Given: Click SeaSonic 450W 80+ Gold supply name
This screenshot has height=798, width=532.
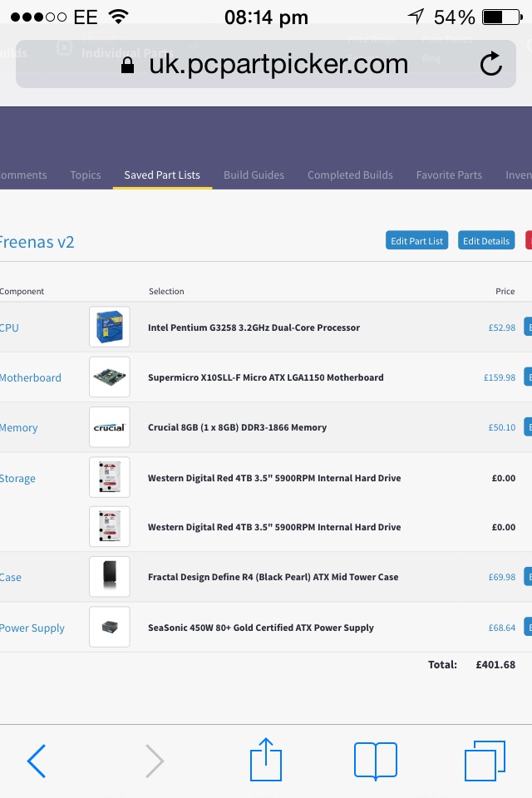Looking at the screenshot, I should coord(261,628).
